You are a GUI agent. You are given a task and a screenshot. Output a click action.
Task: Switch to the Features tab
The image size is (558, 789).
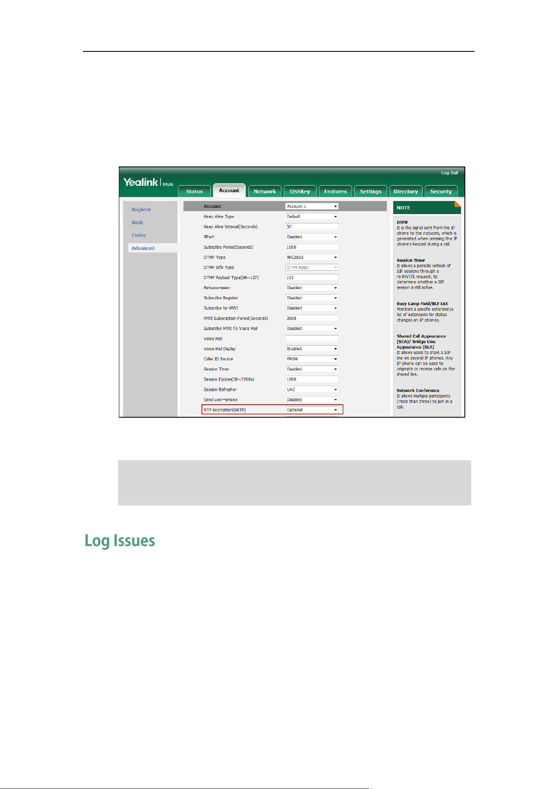pos(335,191)
